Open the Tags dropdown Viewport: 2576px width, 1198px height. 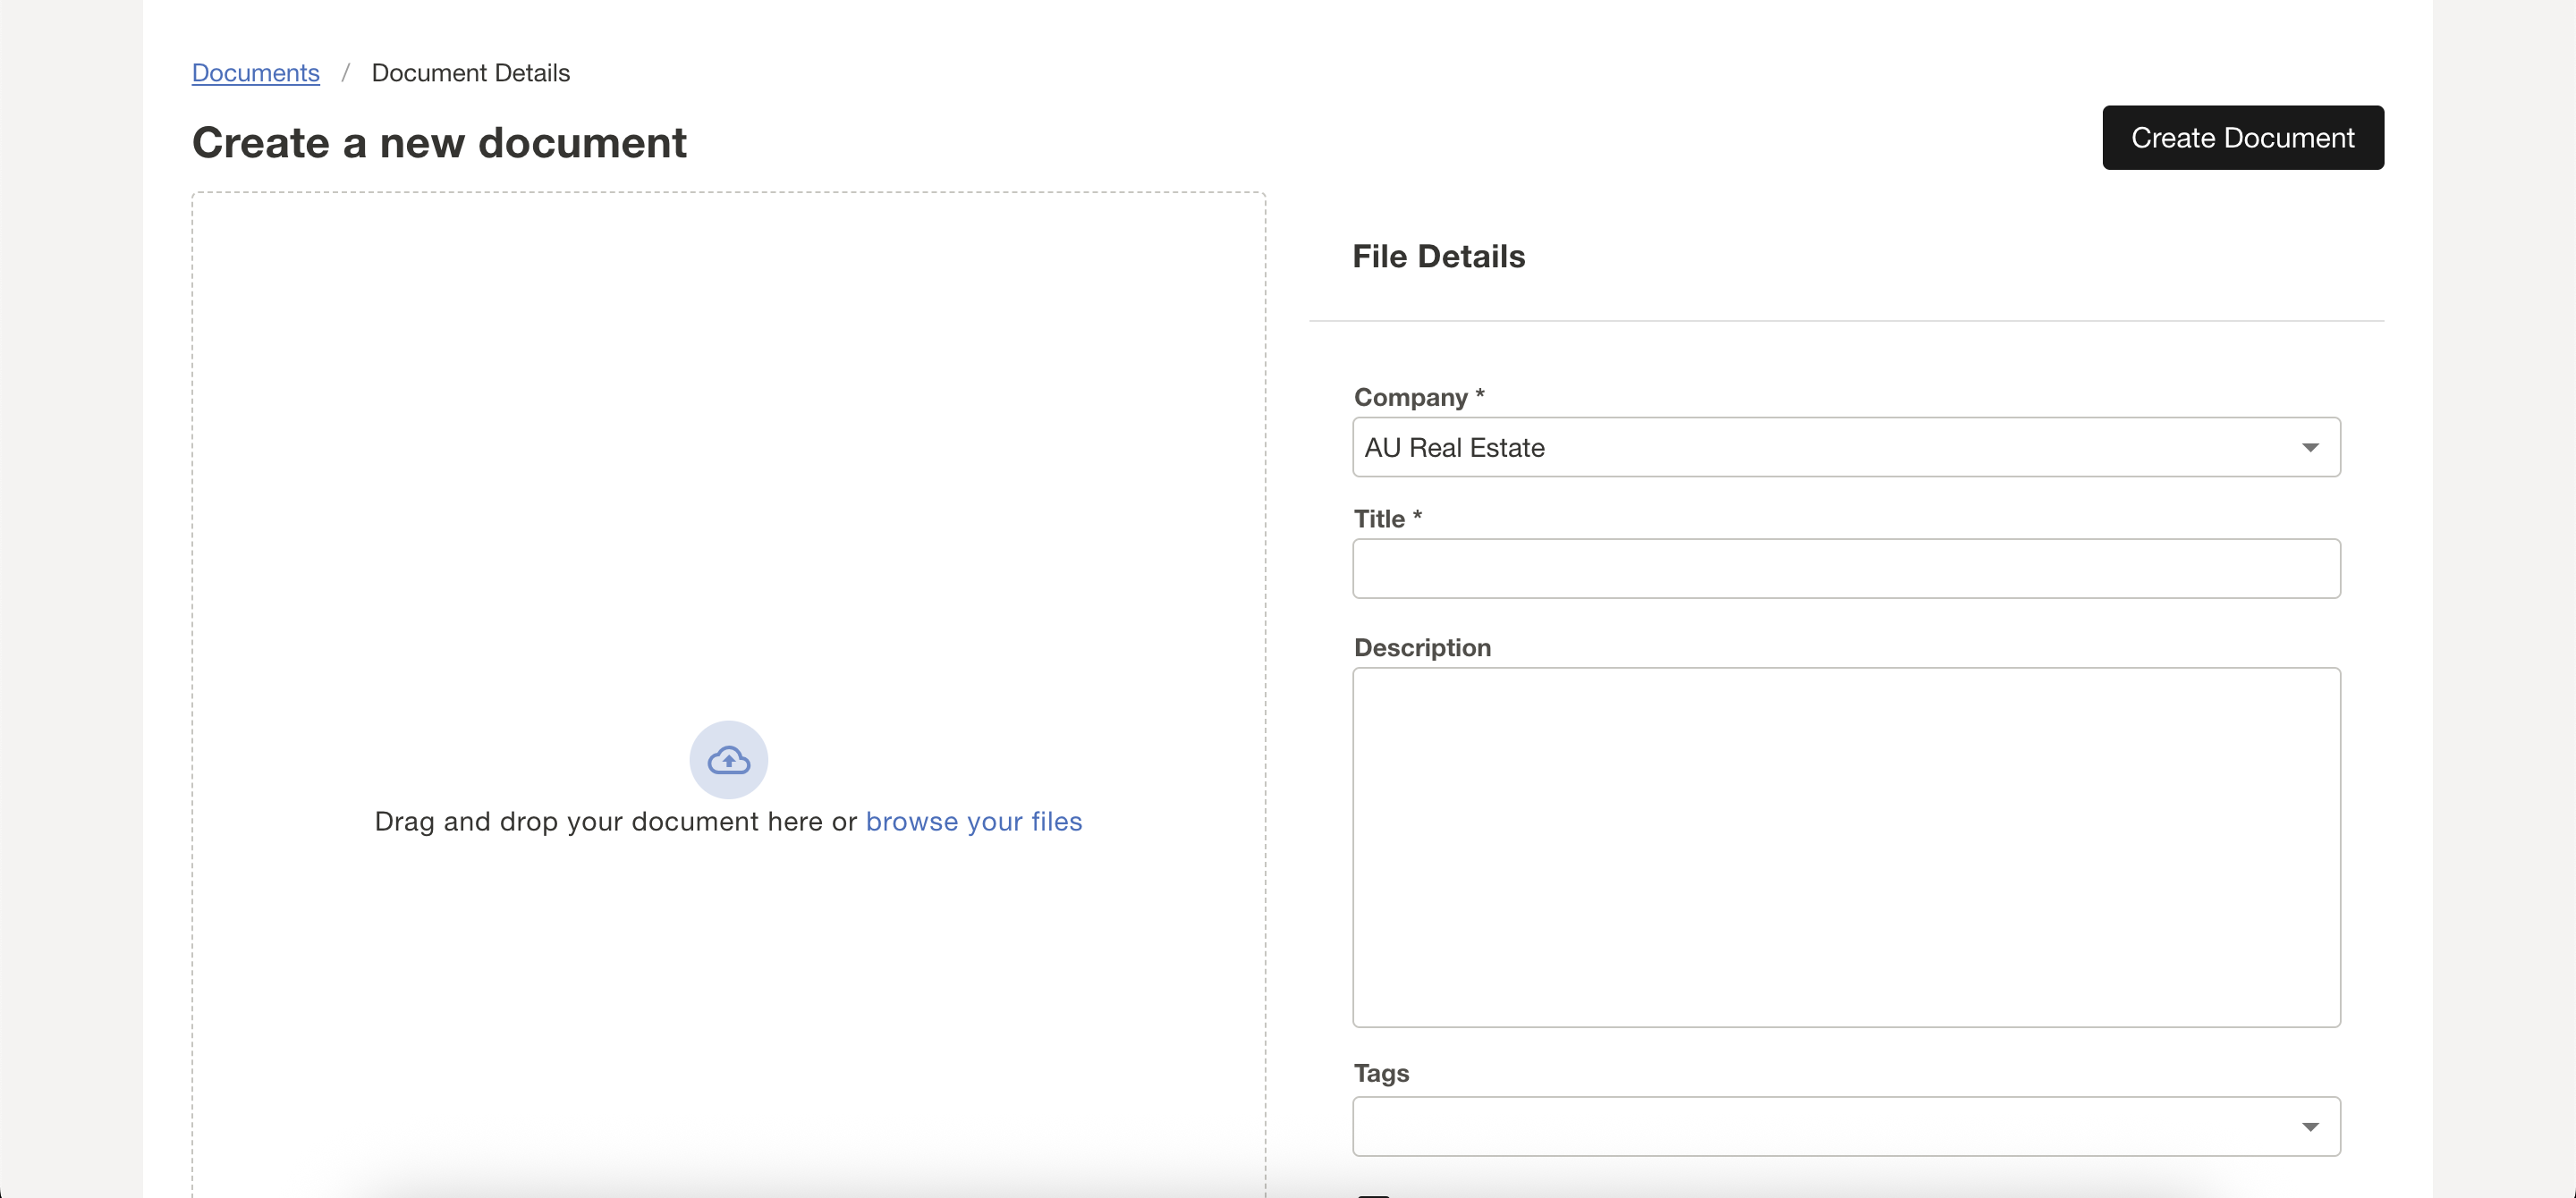pyautogui.click(x=1846, y=1127)
